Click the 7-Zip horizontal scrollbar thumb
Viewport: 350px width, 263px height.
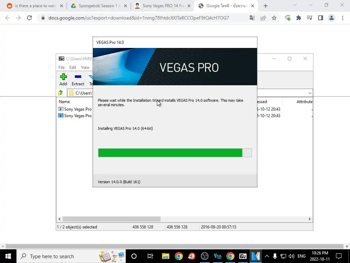tap(111, 219)
